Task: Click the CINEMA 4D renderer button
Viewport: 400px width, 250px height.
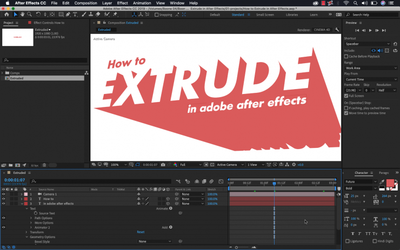Action: [323, 30]
